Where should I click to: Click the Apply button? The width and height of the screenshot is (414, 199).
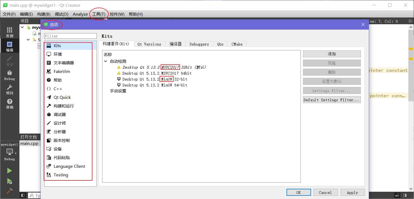353,192
